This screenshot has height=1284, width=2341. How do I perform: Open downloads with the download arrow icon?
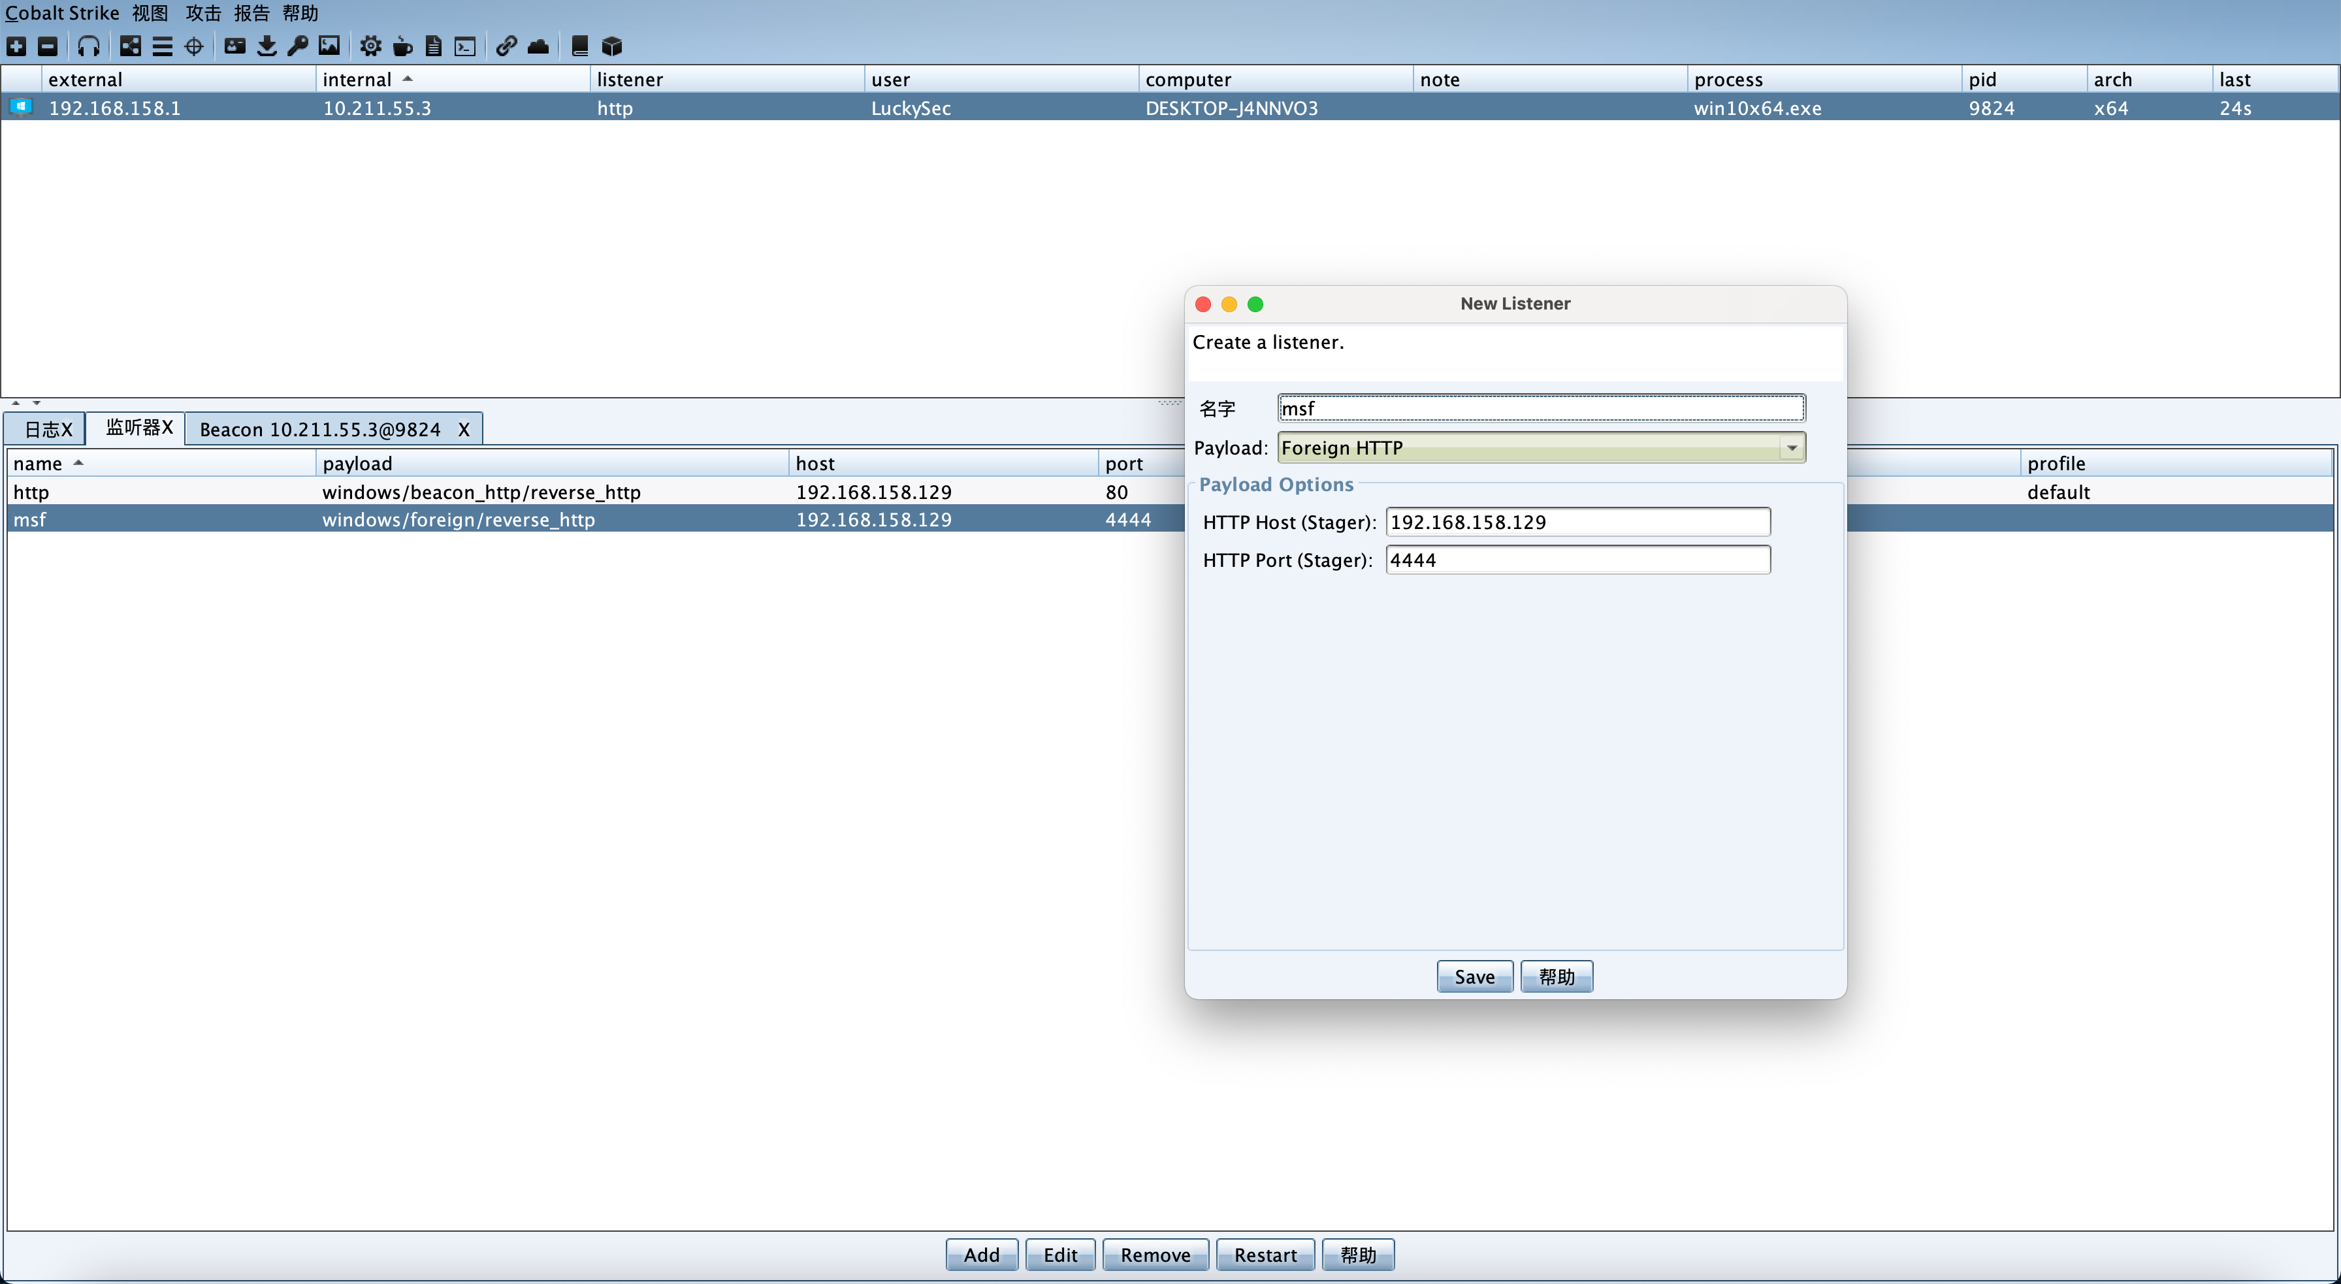click(266, 46)
